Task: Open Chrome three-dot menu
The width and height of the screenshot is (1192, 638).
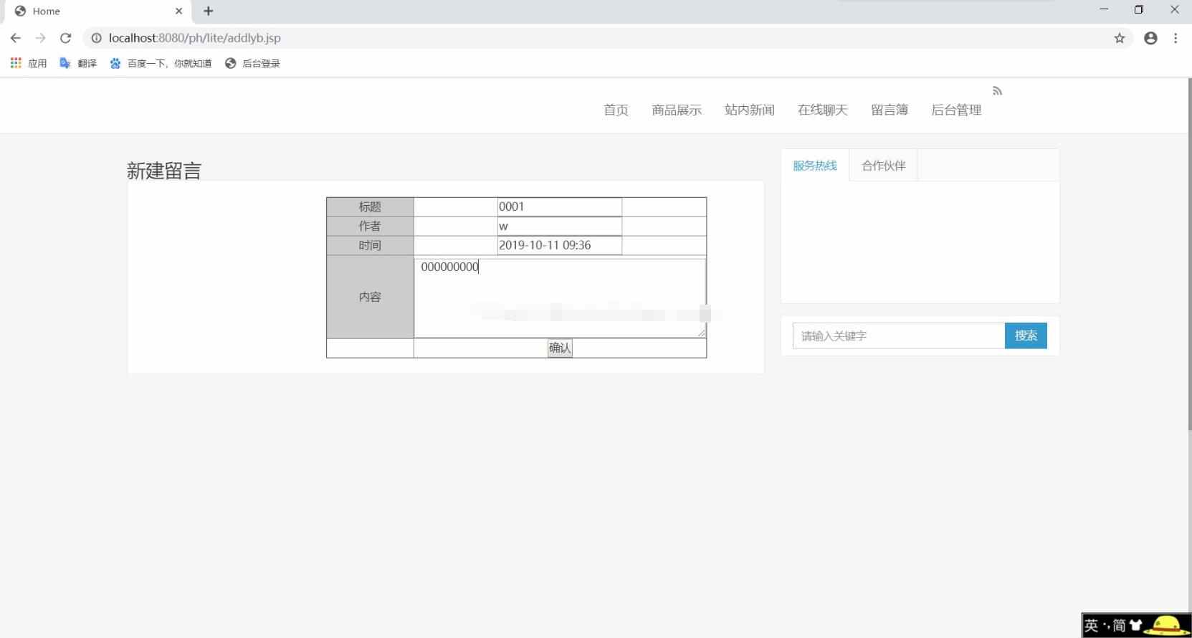Action: tap(1176, 38)
